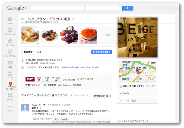Open the meat dish on white plate photo
The width and height of the screenshot is (184, 128).
[50, 35]
